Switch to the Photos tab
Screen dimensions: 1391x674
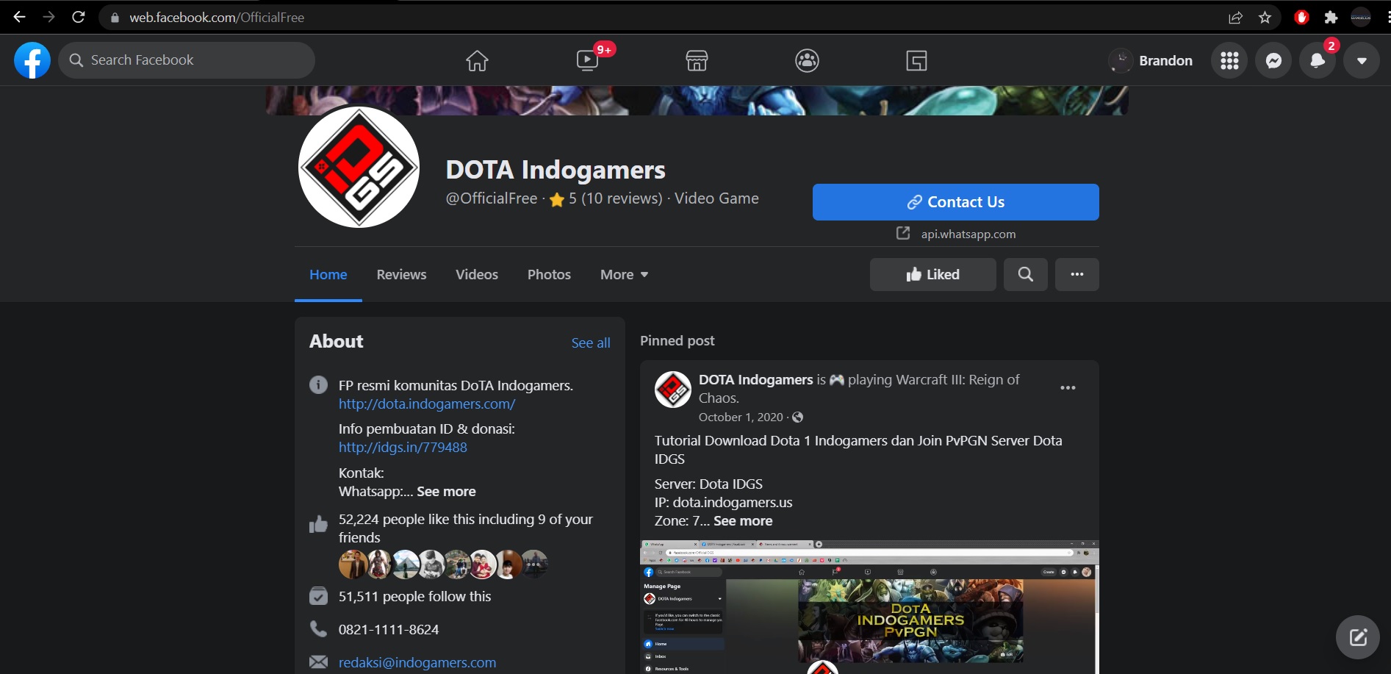[x=549, y=274]
